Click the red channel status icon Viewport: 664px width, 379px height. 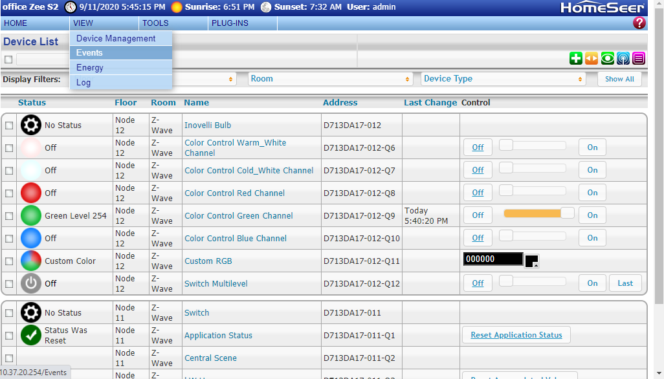point(31,193)
